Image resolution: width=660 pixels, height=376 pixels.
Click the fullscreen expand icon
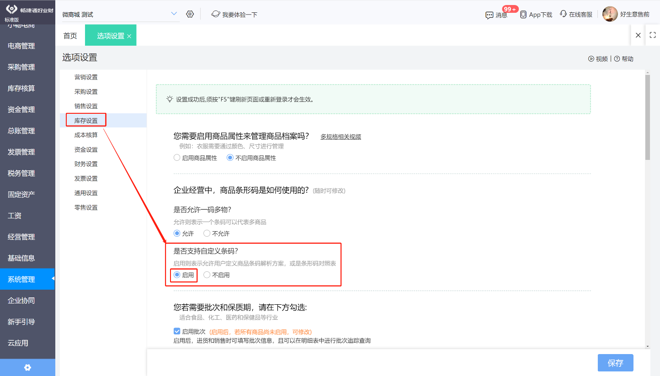pos(652,35)
